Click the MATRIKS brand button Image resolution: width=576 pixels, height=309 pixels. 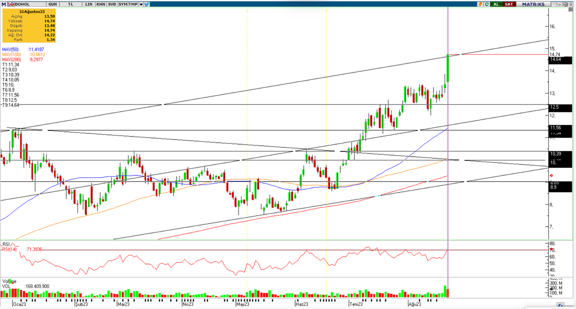pyautogui.click(x=533, y=4)
